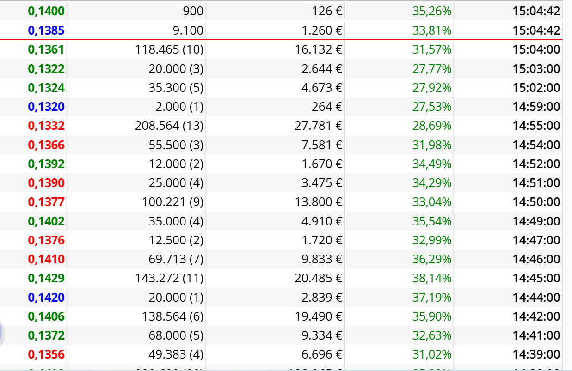This screenshot has height=371, width=572.
Task: Click the 16.132 € value cell
Action: click(319, 49)
